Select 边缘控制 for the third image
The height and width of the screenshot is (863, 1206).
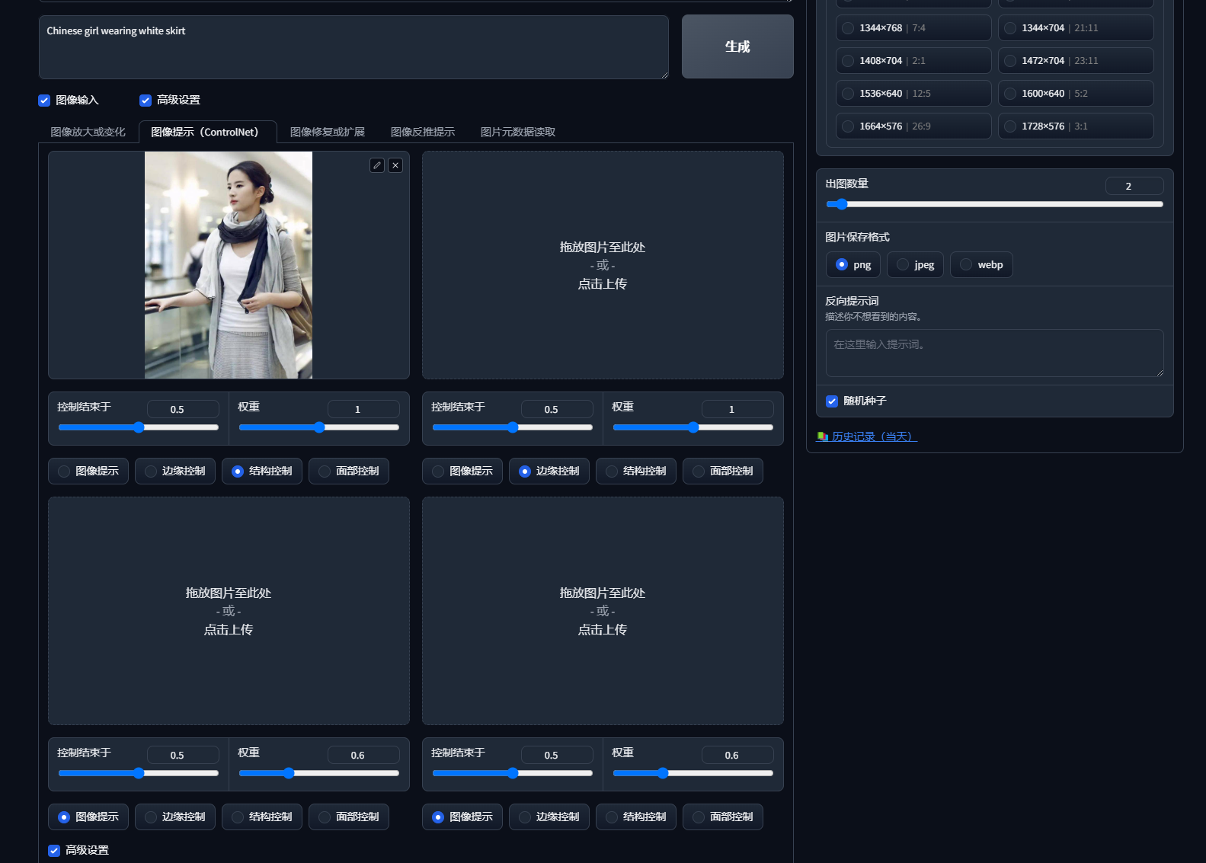[175, 817]
